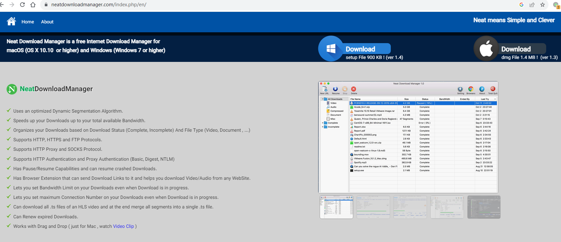
Task: Click the Size column header
Action: (x=406, y=99)
